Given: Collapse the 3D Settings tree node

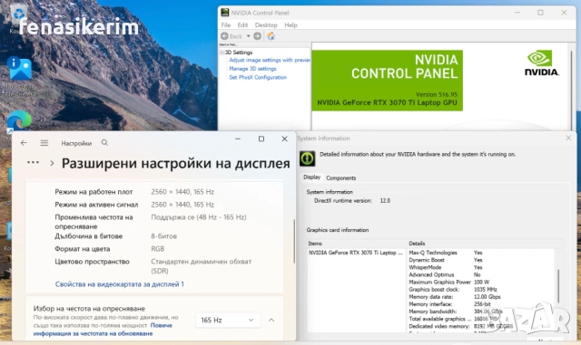Looking at the screenshot, I should click(x=222, y=53).
